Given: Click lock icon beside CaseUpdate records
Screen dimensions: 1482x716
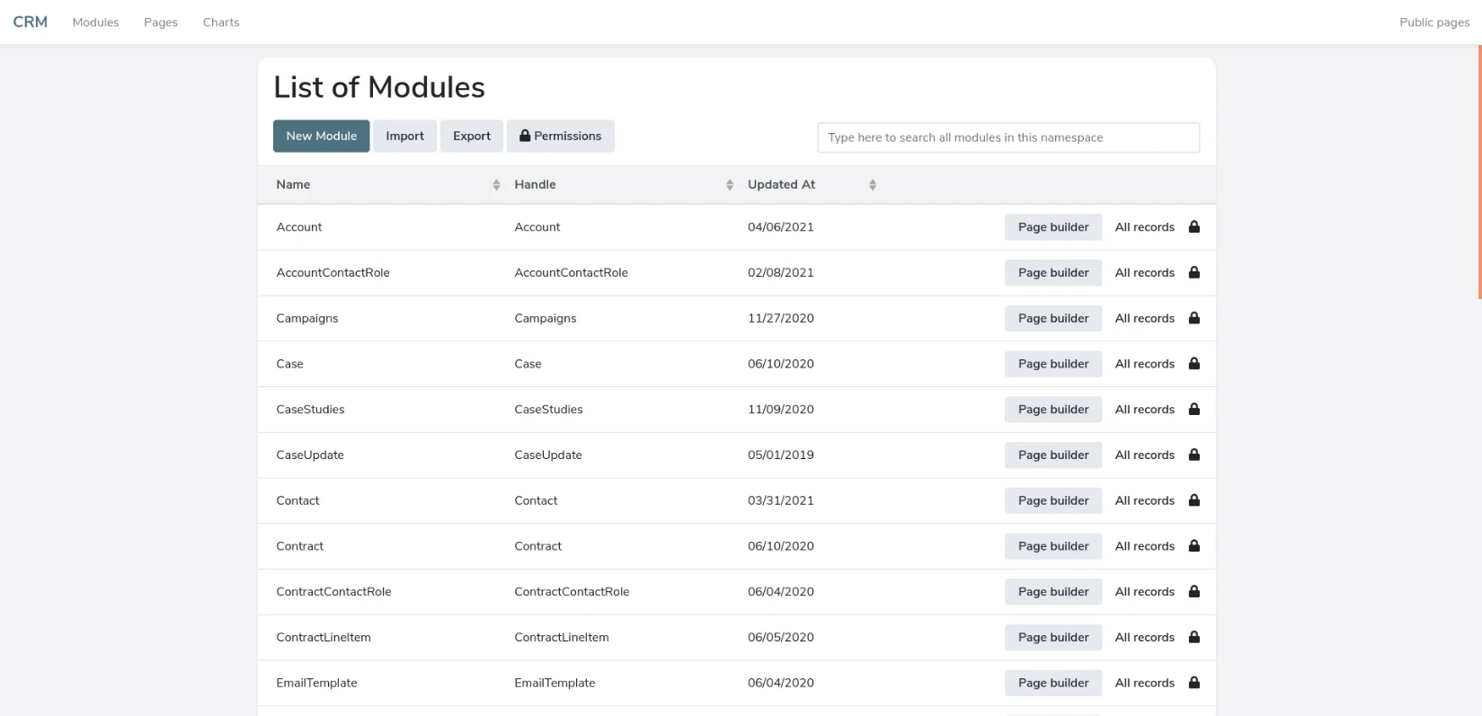Looking at the screenshot, I should [x=1194, y=455].
